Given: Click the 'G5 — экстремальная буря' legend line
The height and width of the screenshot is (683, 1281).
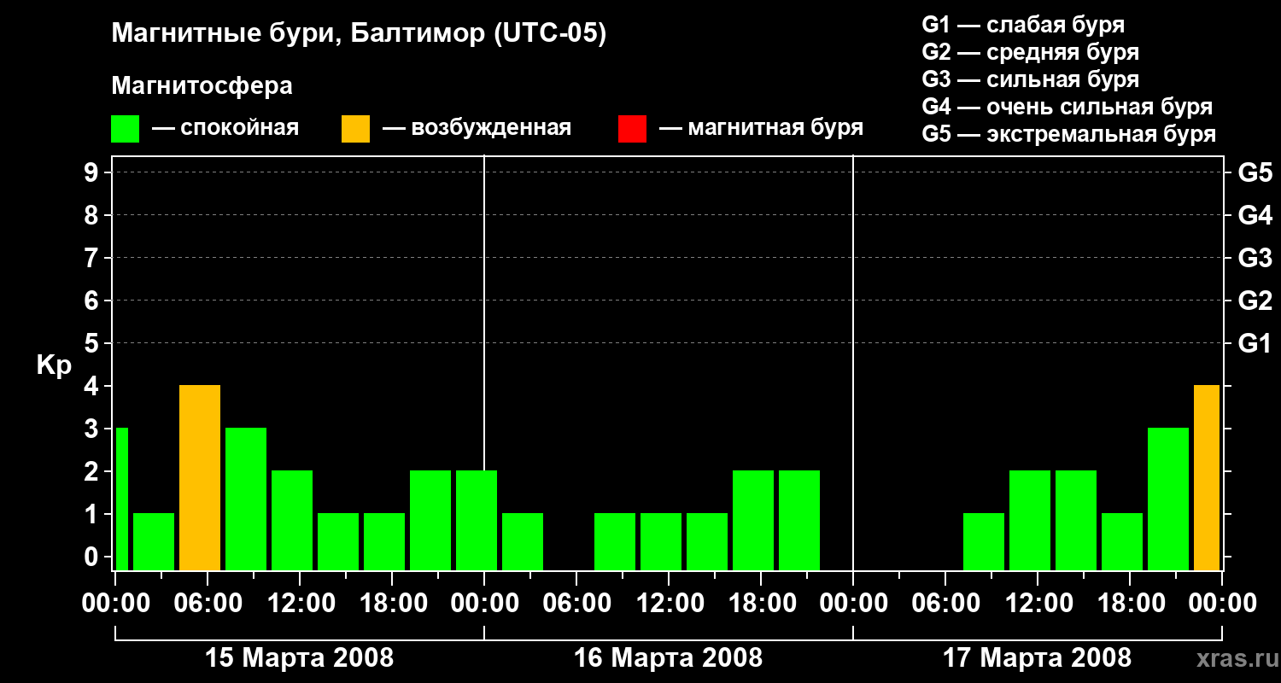Looking at the screenshot, I should pyautogui.click(x=1069, y=134).
